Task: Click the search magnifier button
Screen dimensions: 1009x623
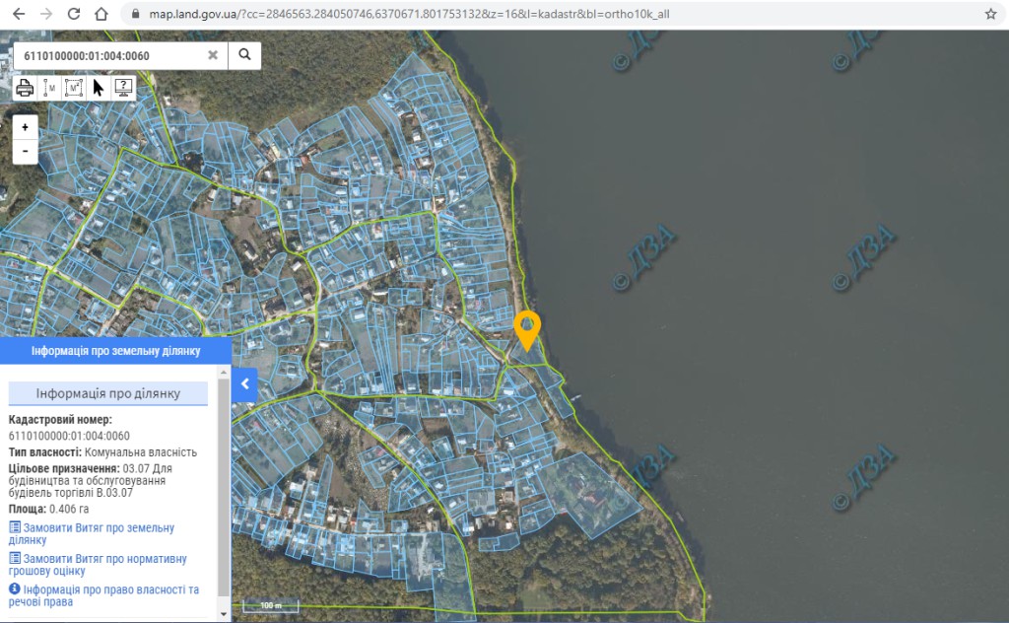Action: coord(244,55)
